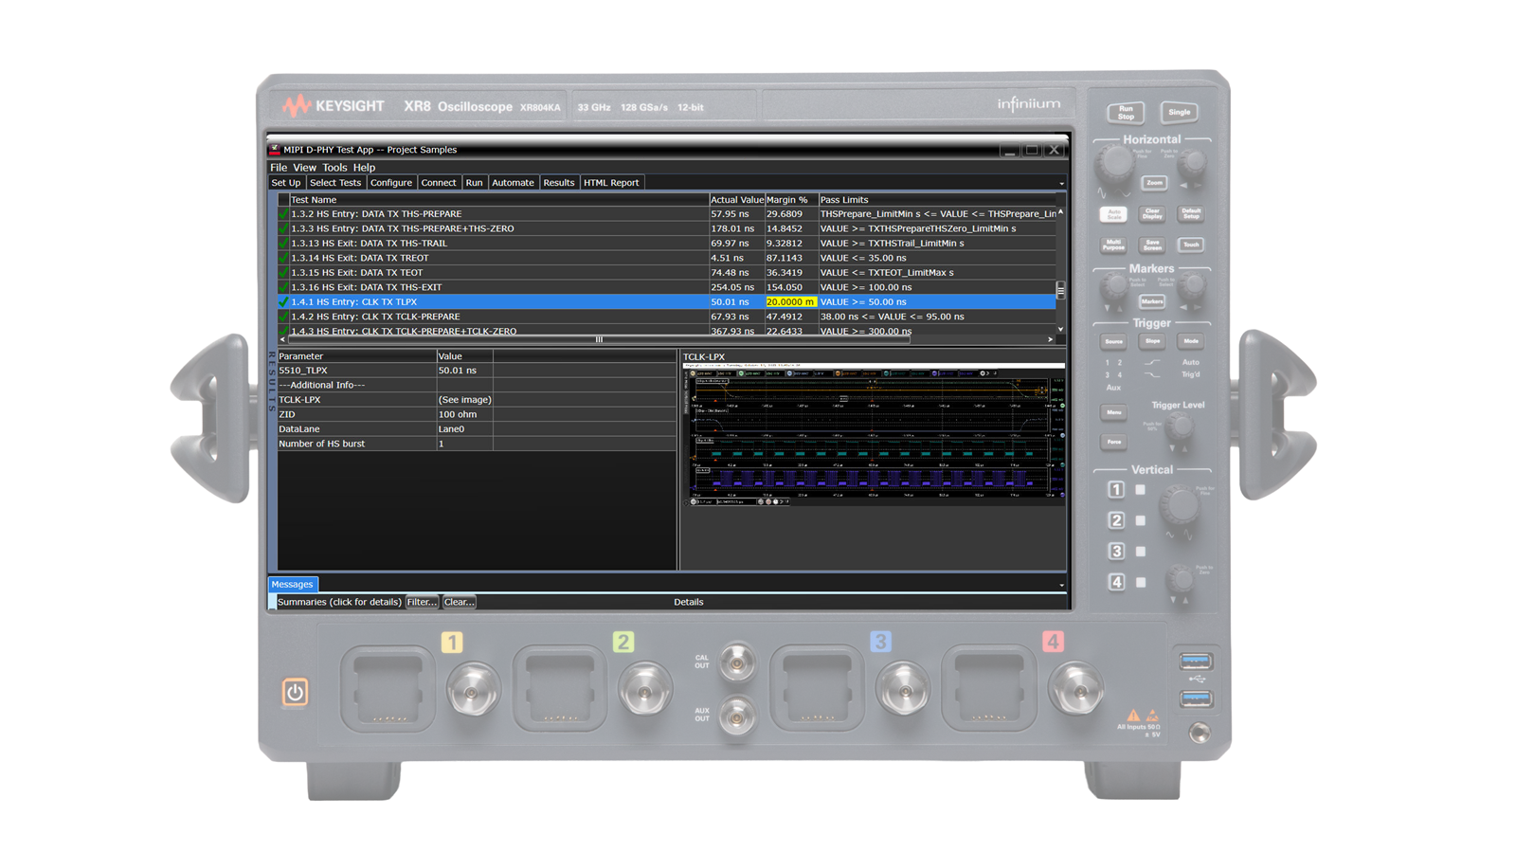1516x853 pixels.
Task: Toggle the Touch screen button
Action: (1191, 245)
